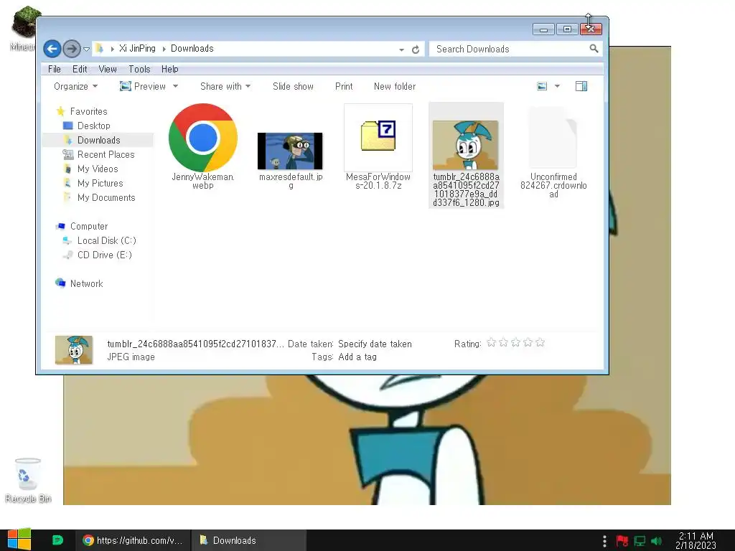The image size is (735, 551).
Task: Open Local Disk (C:)
Action: click(107, 240)
